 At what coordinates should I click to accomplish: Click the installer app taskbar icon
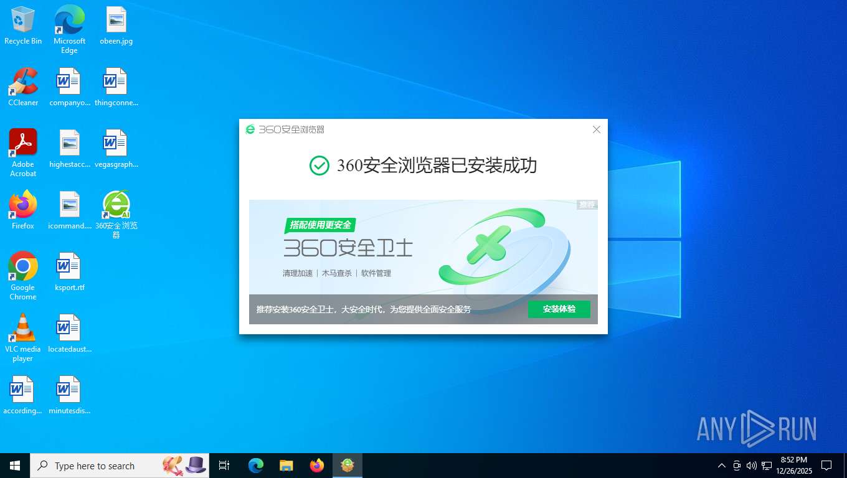click(348, 466)
